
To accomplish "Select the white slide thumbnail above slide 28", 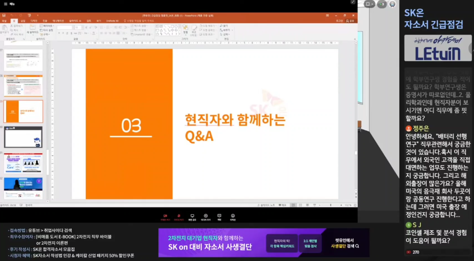I will click(x=23, y=60).
